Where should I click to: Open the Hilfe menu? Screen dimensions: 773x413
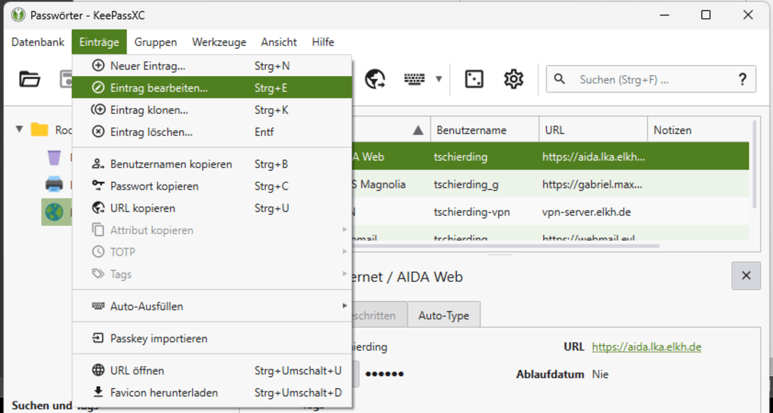tap(323, 42)
